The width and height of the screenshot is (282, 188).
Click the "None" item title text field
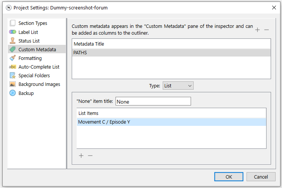click(153, 101)
